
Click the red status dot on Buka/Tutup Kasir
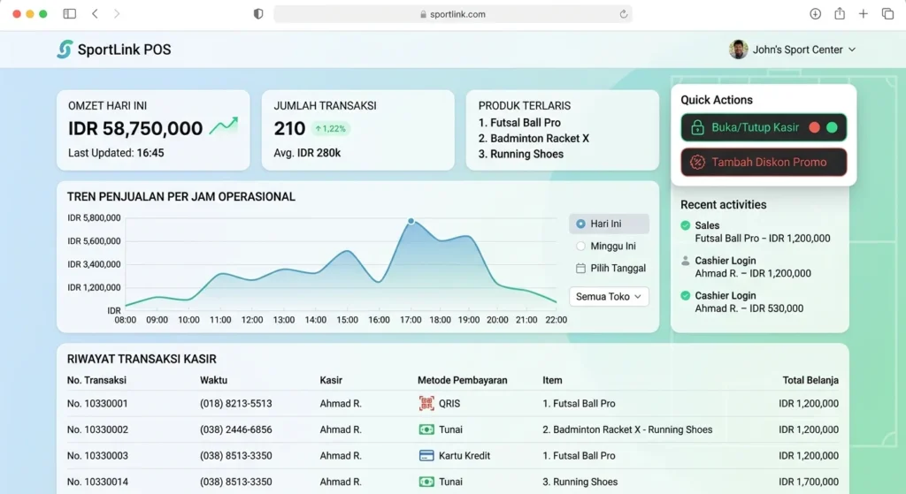click(814, 127)
